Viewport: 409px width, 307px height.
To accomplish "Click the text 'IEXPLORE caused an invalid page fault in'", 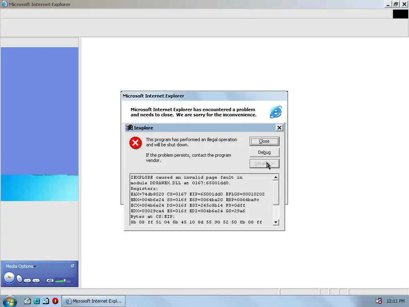I will (187, 177).
